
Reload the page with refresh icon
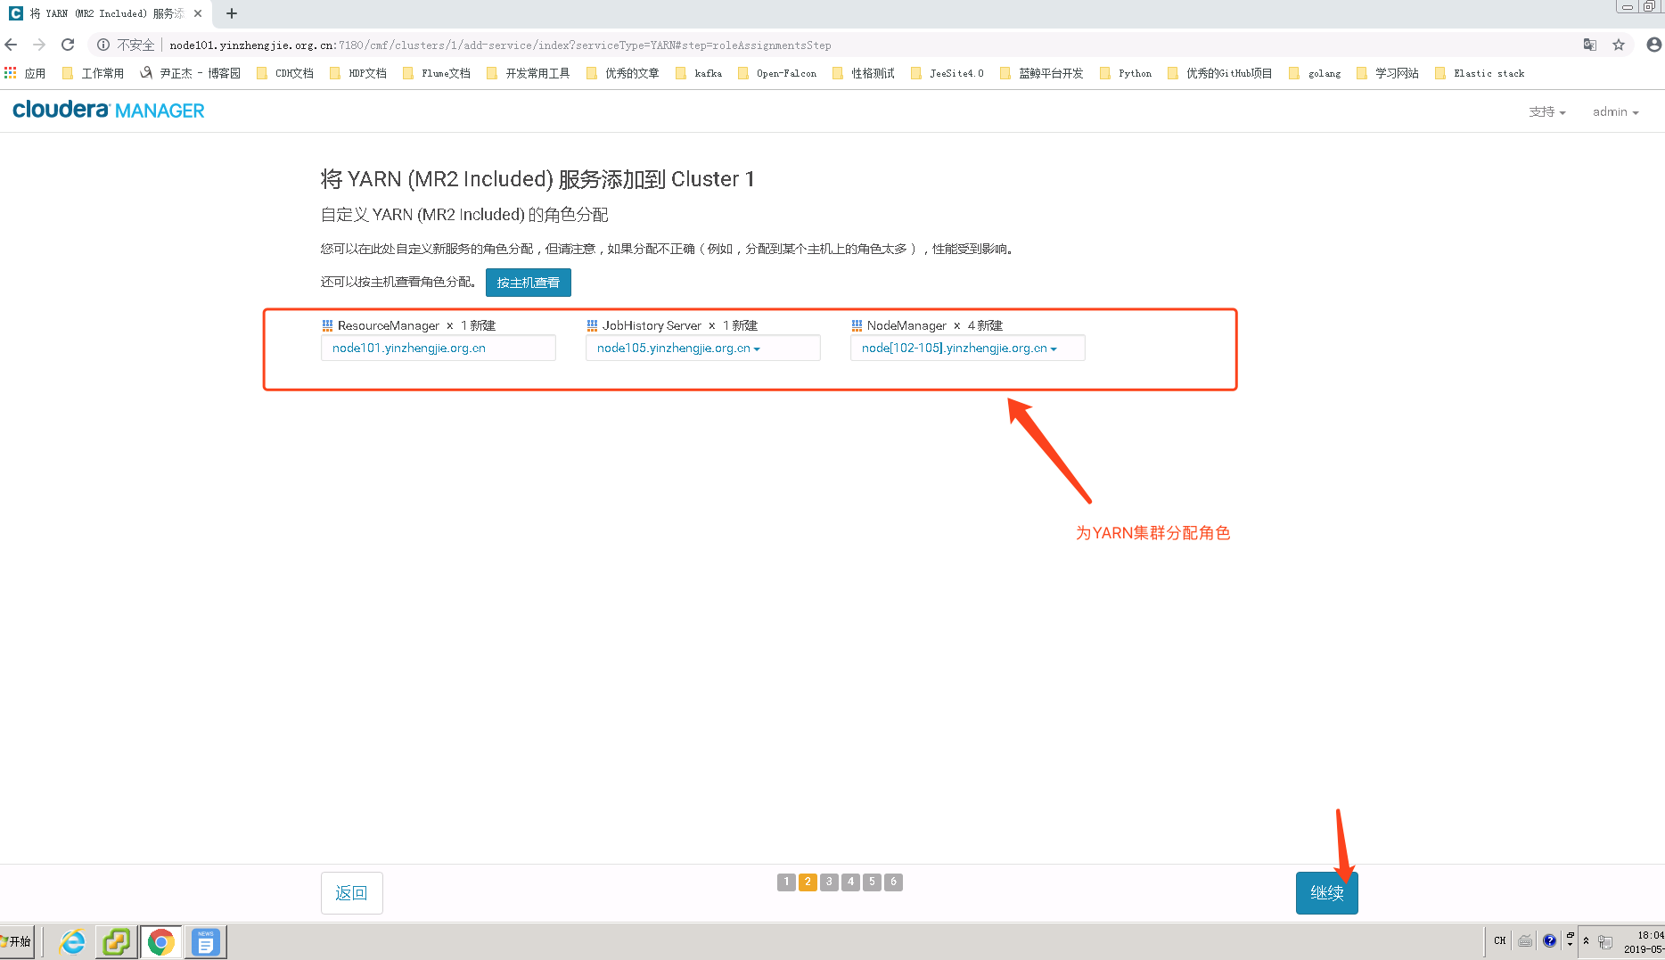coord(68,45)
